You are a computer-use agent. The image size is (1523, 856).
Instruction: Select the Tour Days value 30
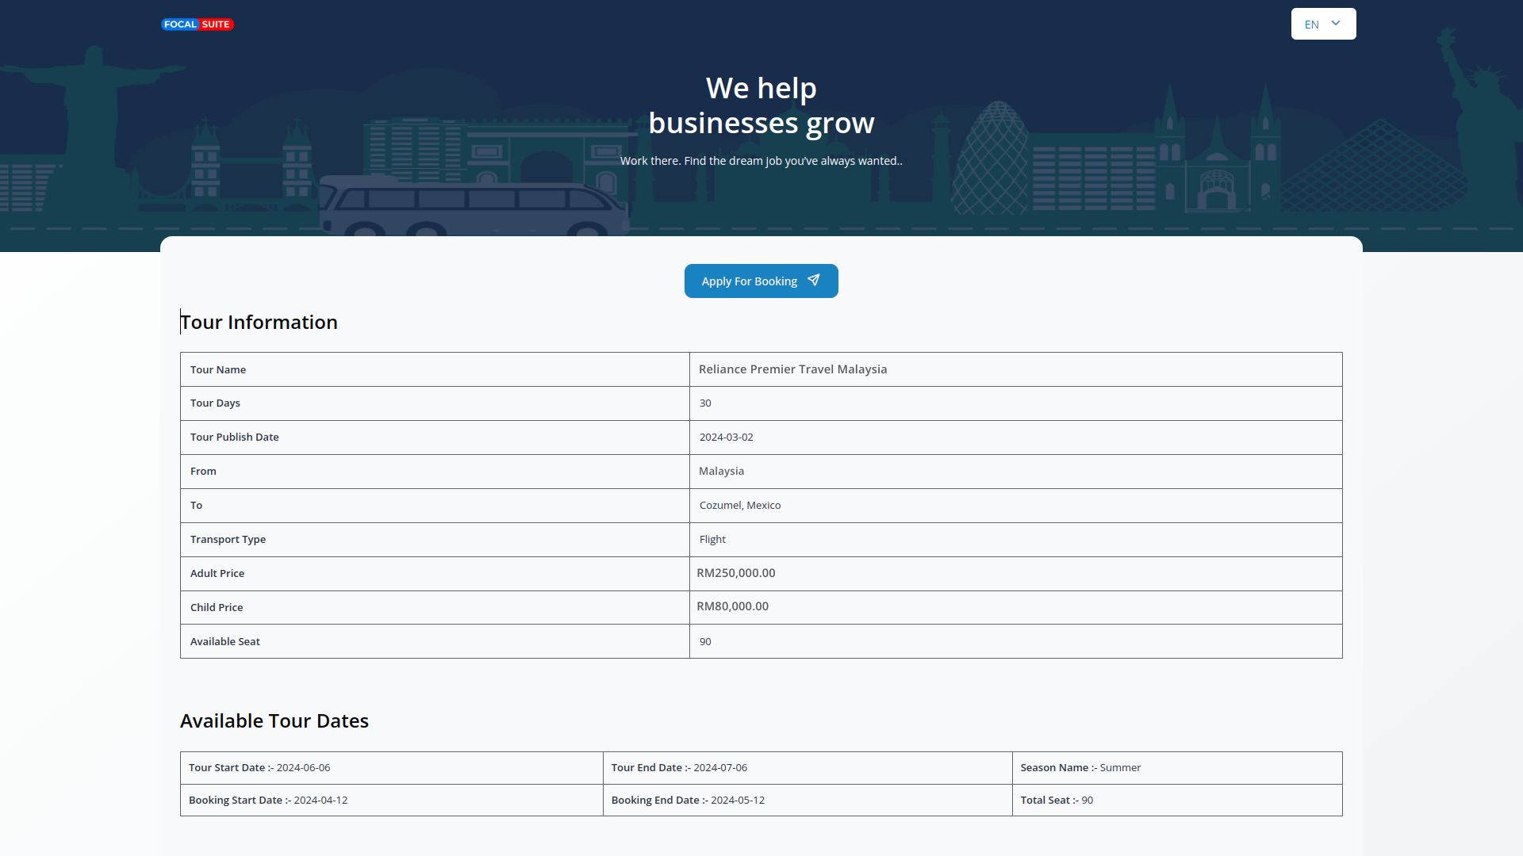[705, 403]
